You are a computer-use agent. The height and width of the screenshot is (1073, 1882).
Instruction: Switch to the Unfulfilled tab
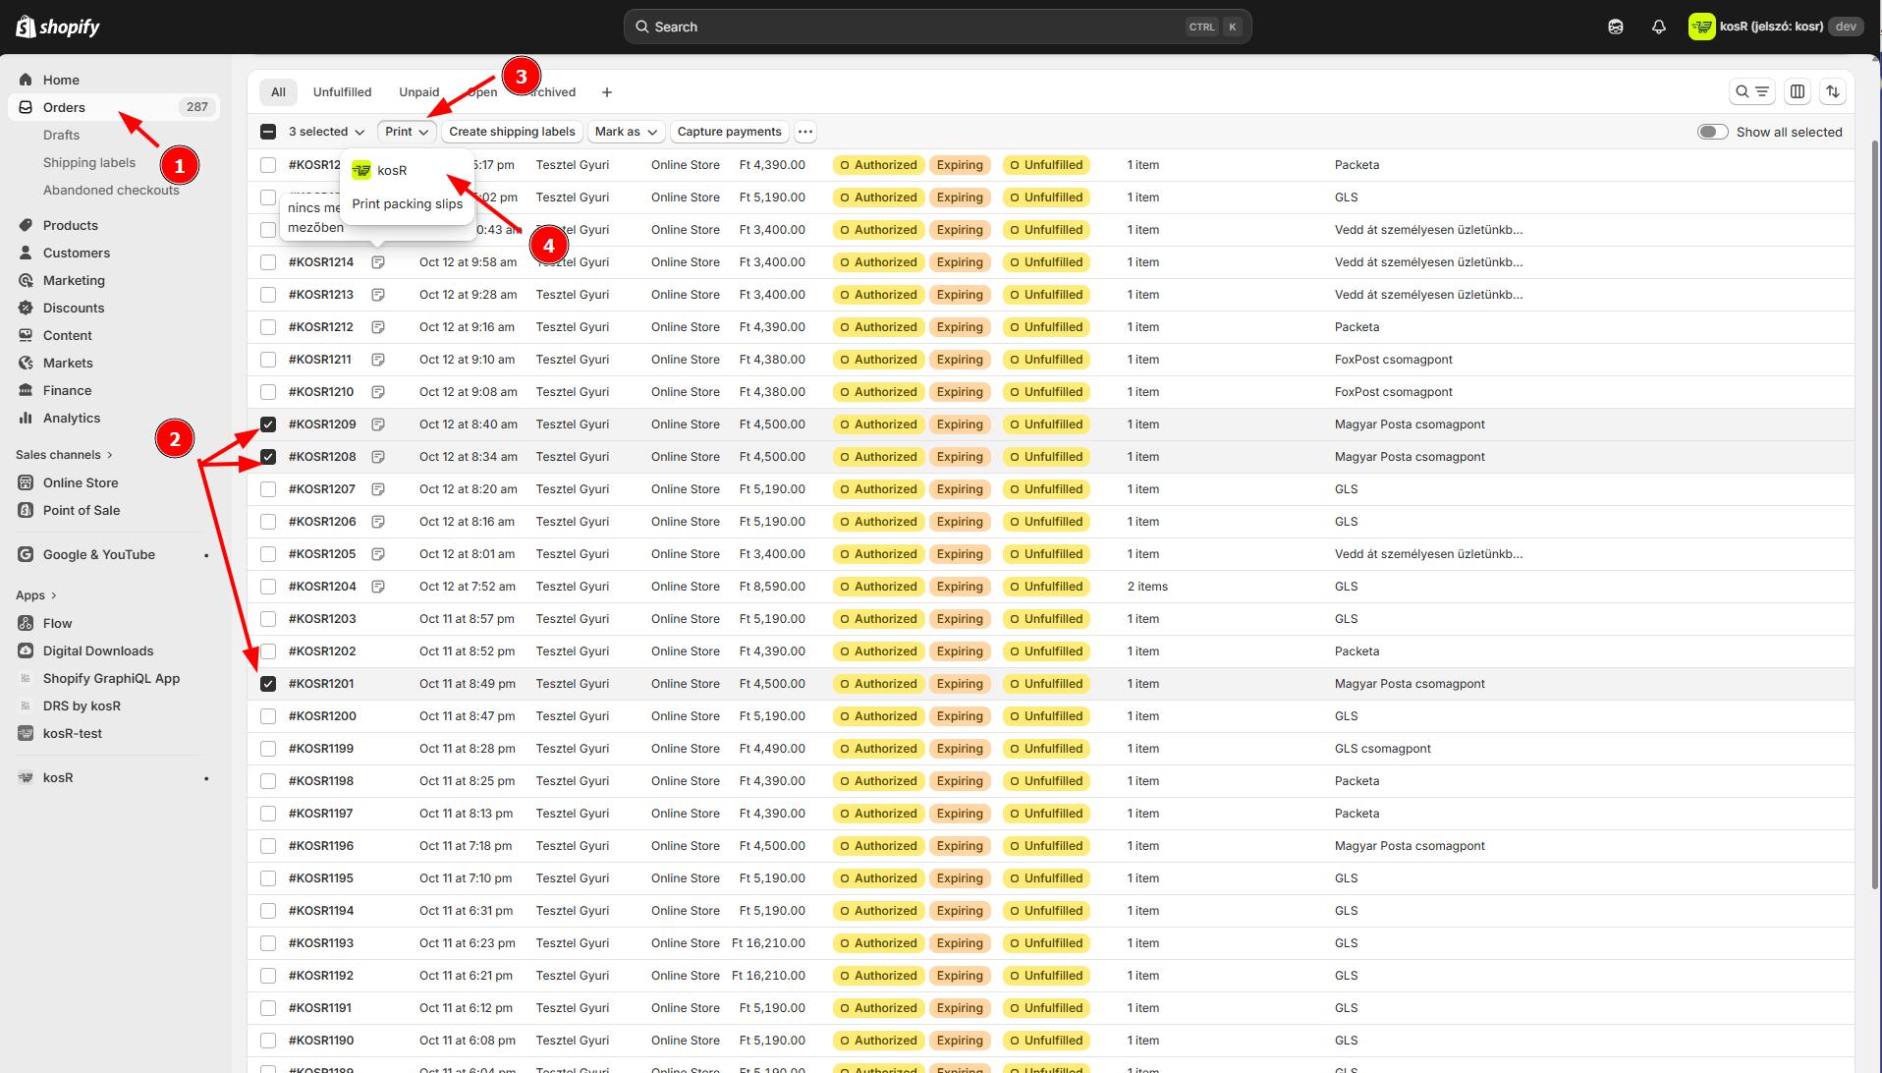[x=342, y=92]
